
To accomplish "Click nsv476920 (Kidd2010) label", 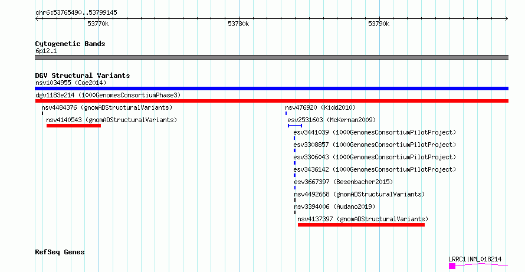I will pyautogui.click(x=320, y=107).
